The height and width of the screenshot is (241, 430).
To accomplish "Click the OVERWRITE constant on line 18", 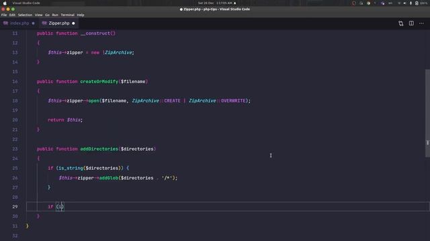I will [x=233, y=101].
